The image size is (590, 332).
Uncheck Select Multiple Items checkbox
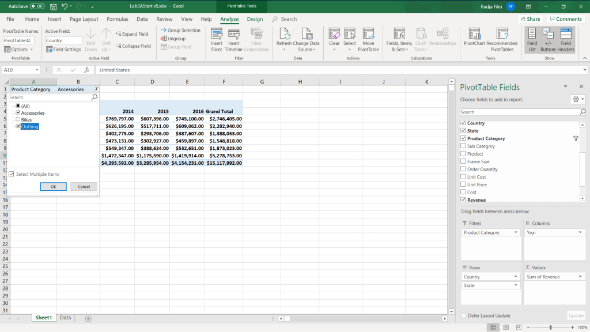[x=12, y=174]
